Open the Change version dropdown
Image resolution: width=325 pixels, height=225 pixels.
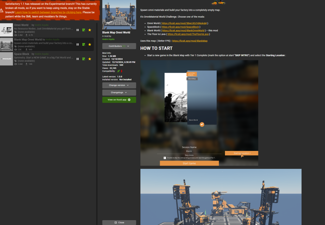pos(119,85)
